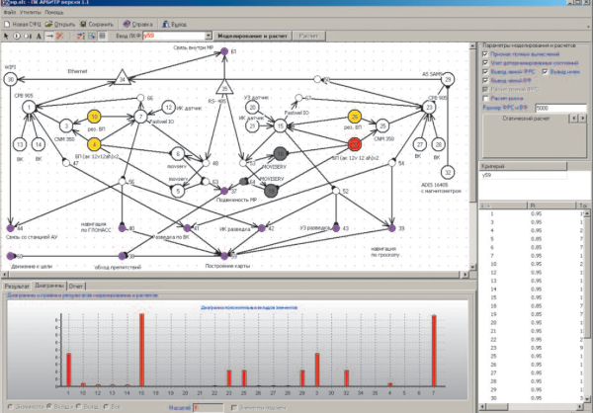Click right arrow next to Статический расчет
Image resolution: width=593 pixels, height=413 pixels.
pos(582,119)
